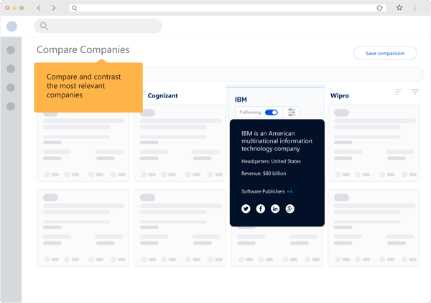This screenshot has height=303, width=431.
Task: Open the browser three-dot menu
Action: tap(414, 8)
